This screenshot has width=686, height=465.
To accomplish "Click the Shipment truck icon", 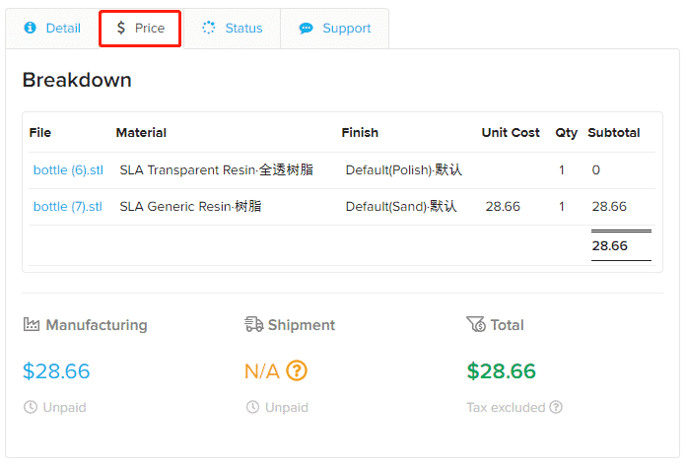I will pos(253,324).
